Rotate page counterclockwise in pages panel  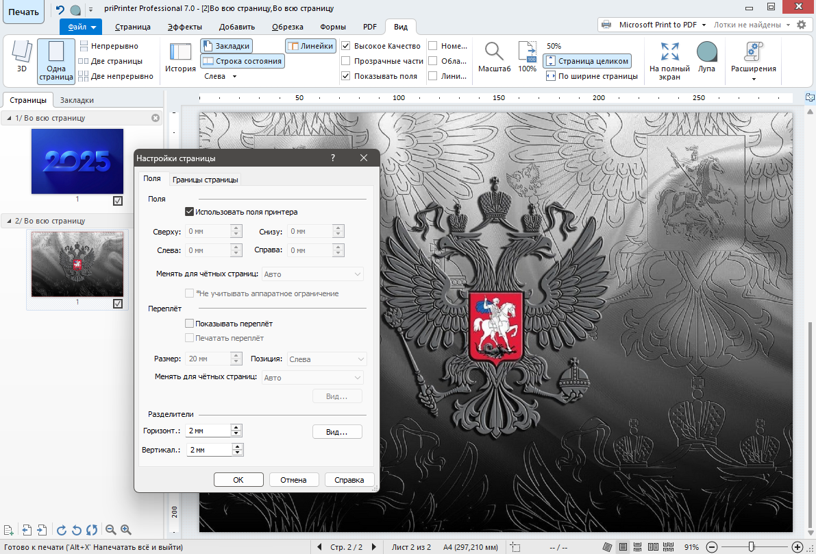77,530
